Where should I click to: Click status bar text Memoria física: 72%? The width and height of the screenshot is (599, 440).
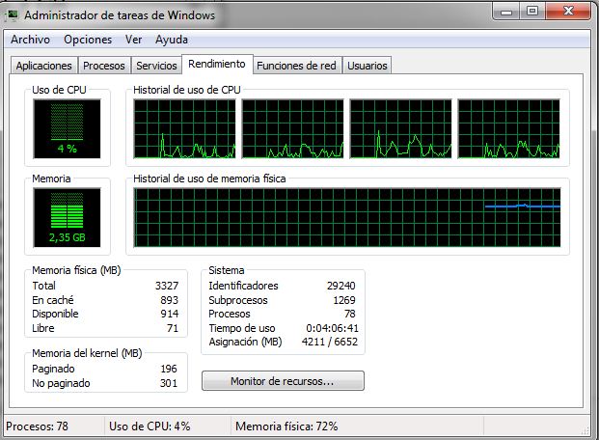click(x=286, y=426)
